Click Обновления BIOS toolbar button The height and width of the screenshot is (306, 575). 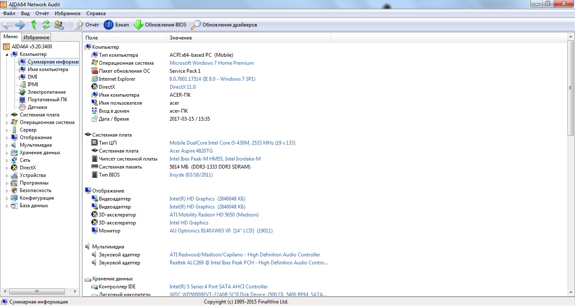click(160, 25)
